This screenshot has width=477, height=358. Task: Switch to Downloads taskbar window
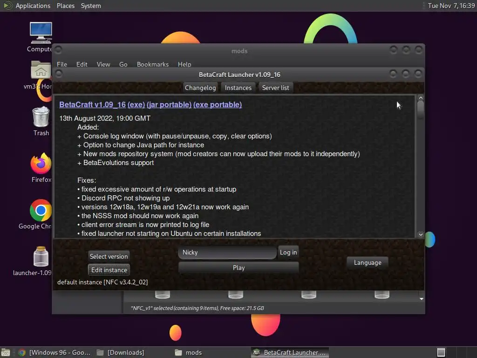coord(121,352)
